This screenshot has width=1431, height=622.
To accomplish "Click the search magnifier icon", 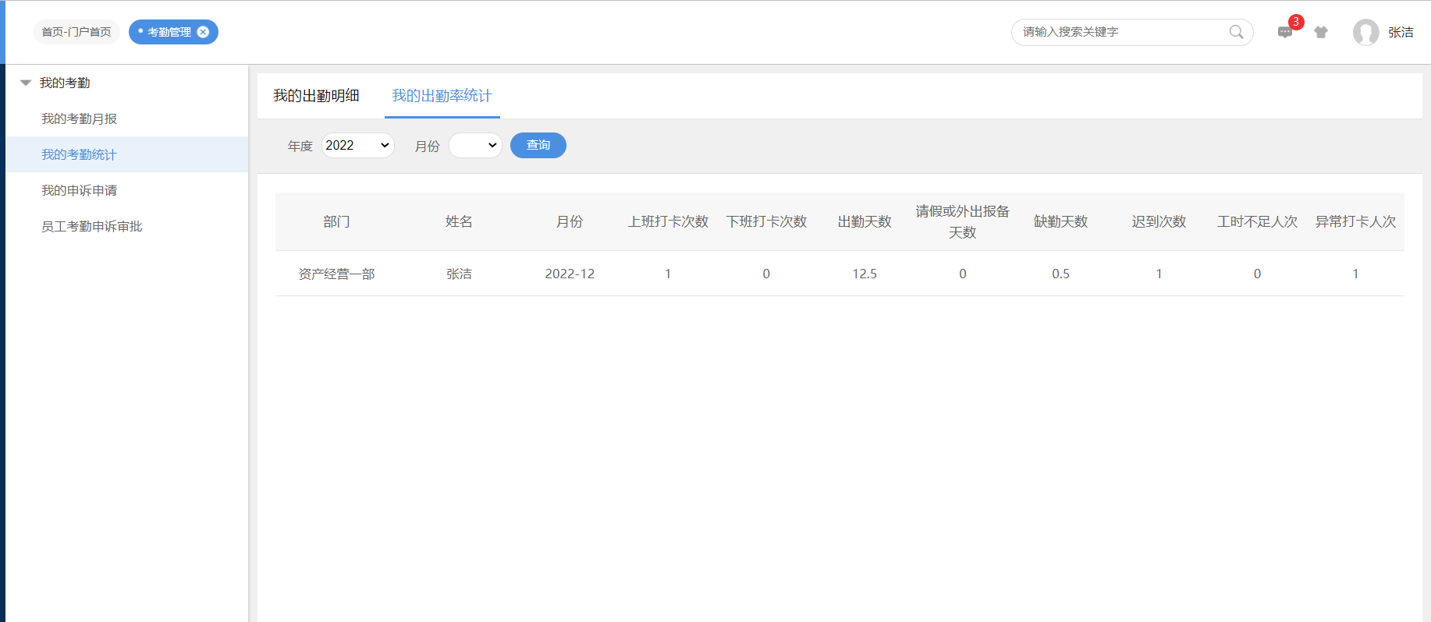I will click(x=1236, y=32).
